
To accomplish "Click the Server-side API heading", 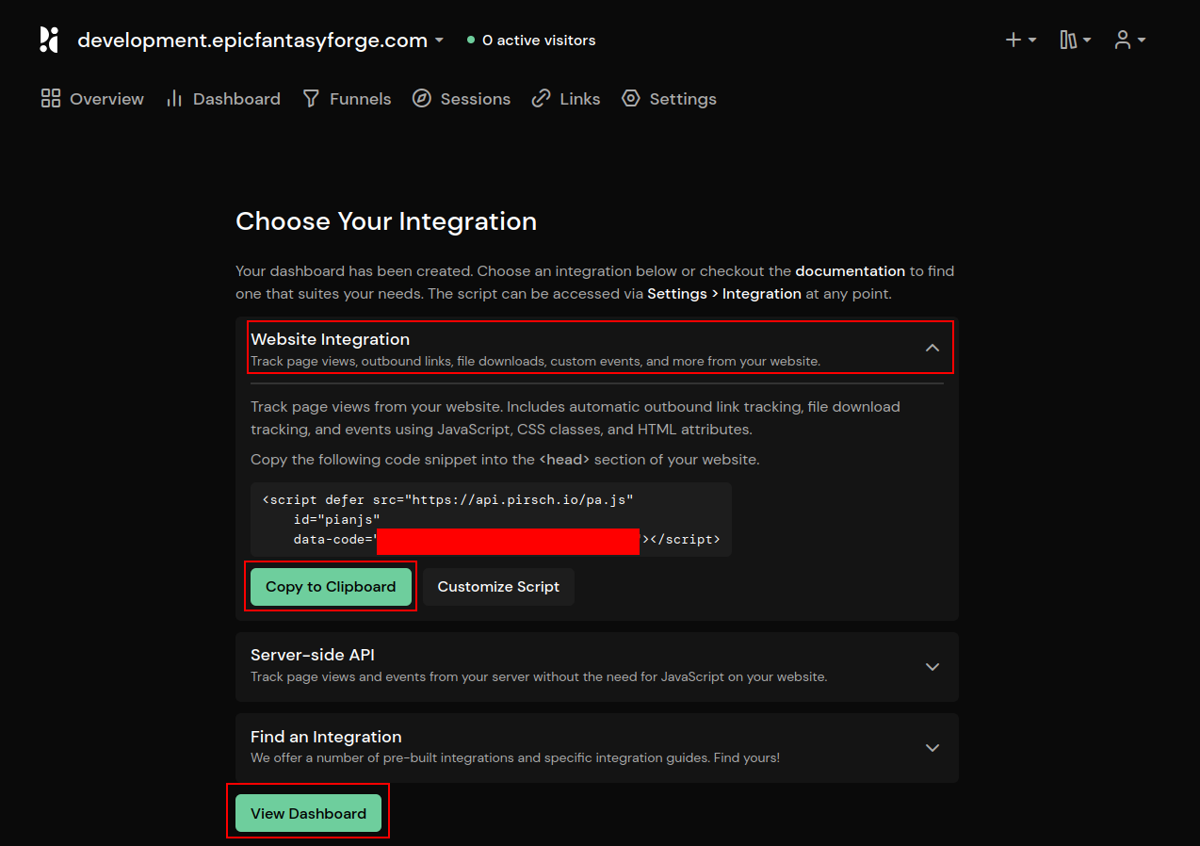I will click(x=313, y=655).
